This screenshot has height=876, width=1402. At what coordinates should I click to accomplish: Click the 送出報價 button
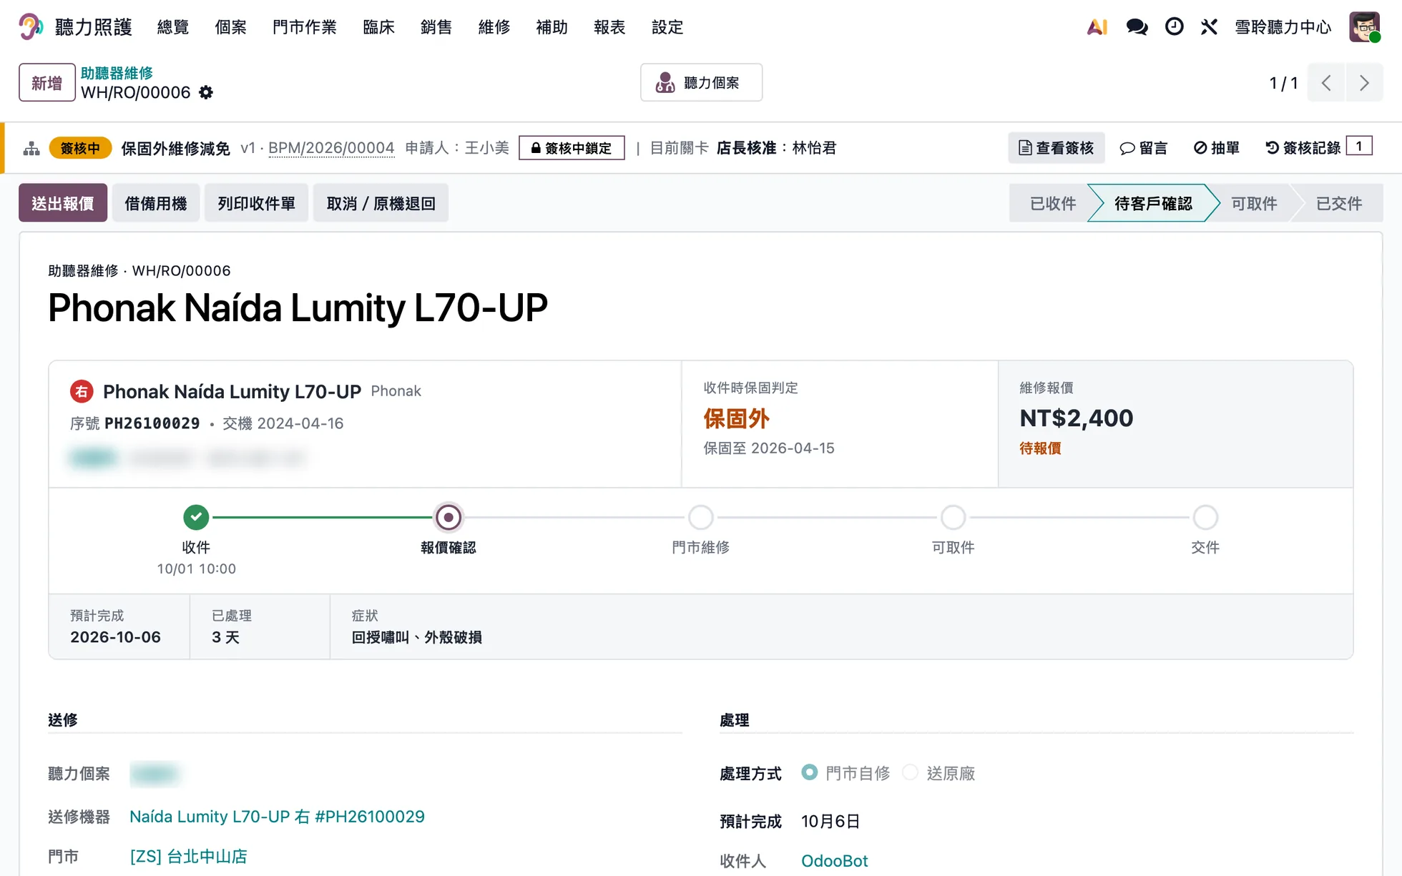coord(63,203)
